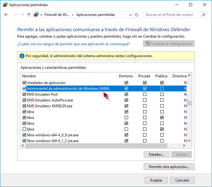
Task: Toggle Instrumental de administración de Windows (WMI) checkbox
Action: (24, 88)
